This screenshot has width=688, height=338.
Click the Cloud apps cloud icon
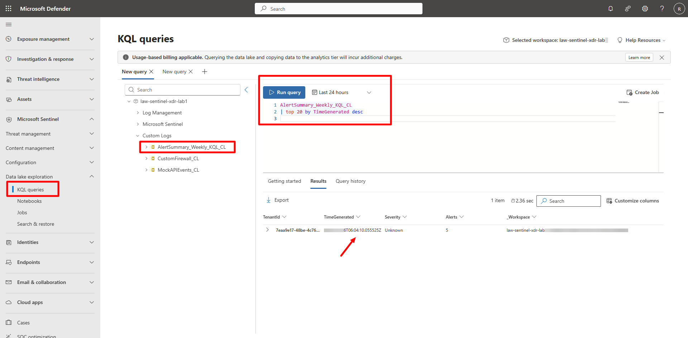[x=9, y=302]
